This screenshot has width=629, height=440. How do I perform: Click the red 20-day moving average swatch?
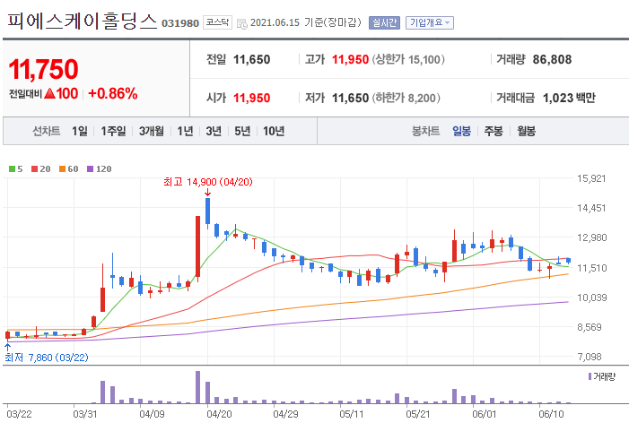coord(34,169)
